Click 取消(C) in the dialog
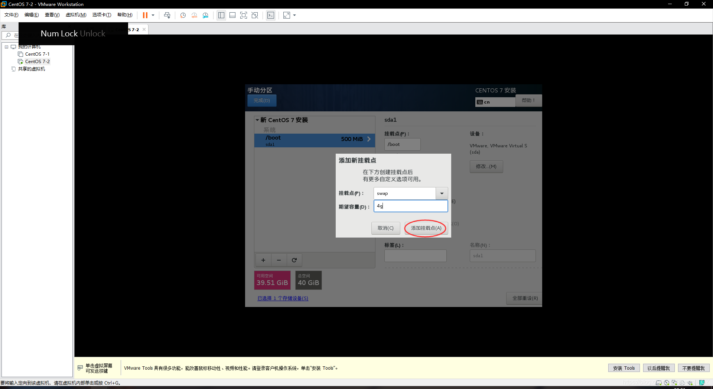Screen dimensions: 713x389 385,228
